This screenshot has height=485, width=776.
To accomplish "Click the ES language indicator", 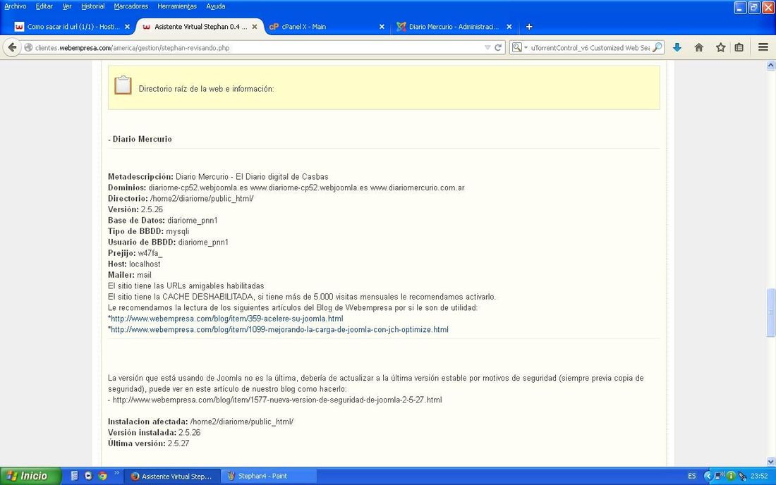I will pos(692,476).
